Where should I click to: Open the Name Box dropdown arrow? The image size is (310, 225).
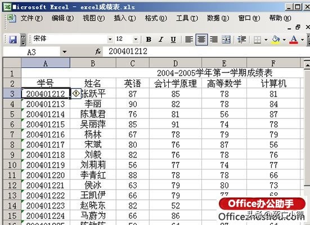(x=65, y=52)
